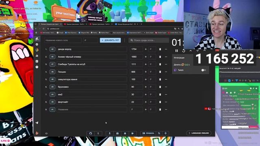Delete the Аниме чёрный клевер lot
Viewport: 260px width, 146px height.
[x=160, y=57]
